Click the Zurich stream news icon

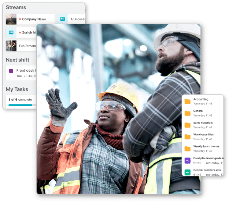[x=11, y=32]
